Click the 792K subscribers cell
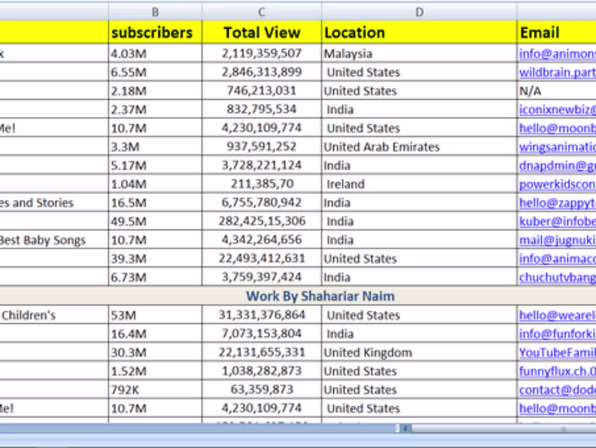 (x=155, y=390)
